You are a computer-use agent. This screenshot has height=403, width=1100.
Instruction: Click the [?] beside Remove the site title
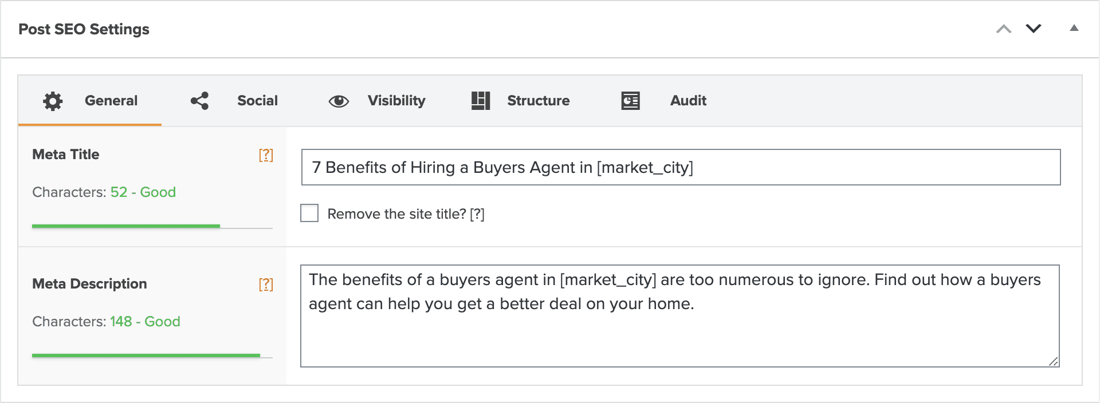tap(477, 214)
